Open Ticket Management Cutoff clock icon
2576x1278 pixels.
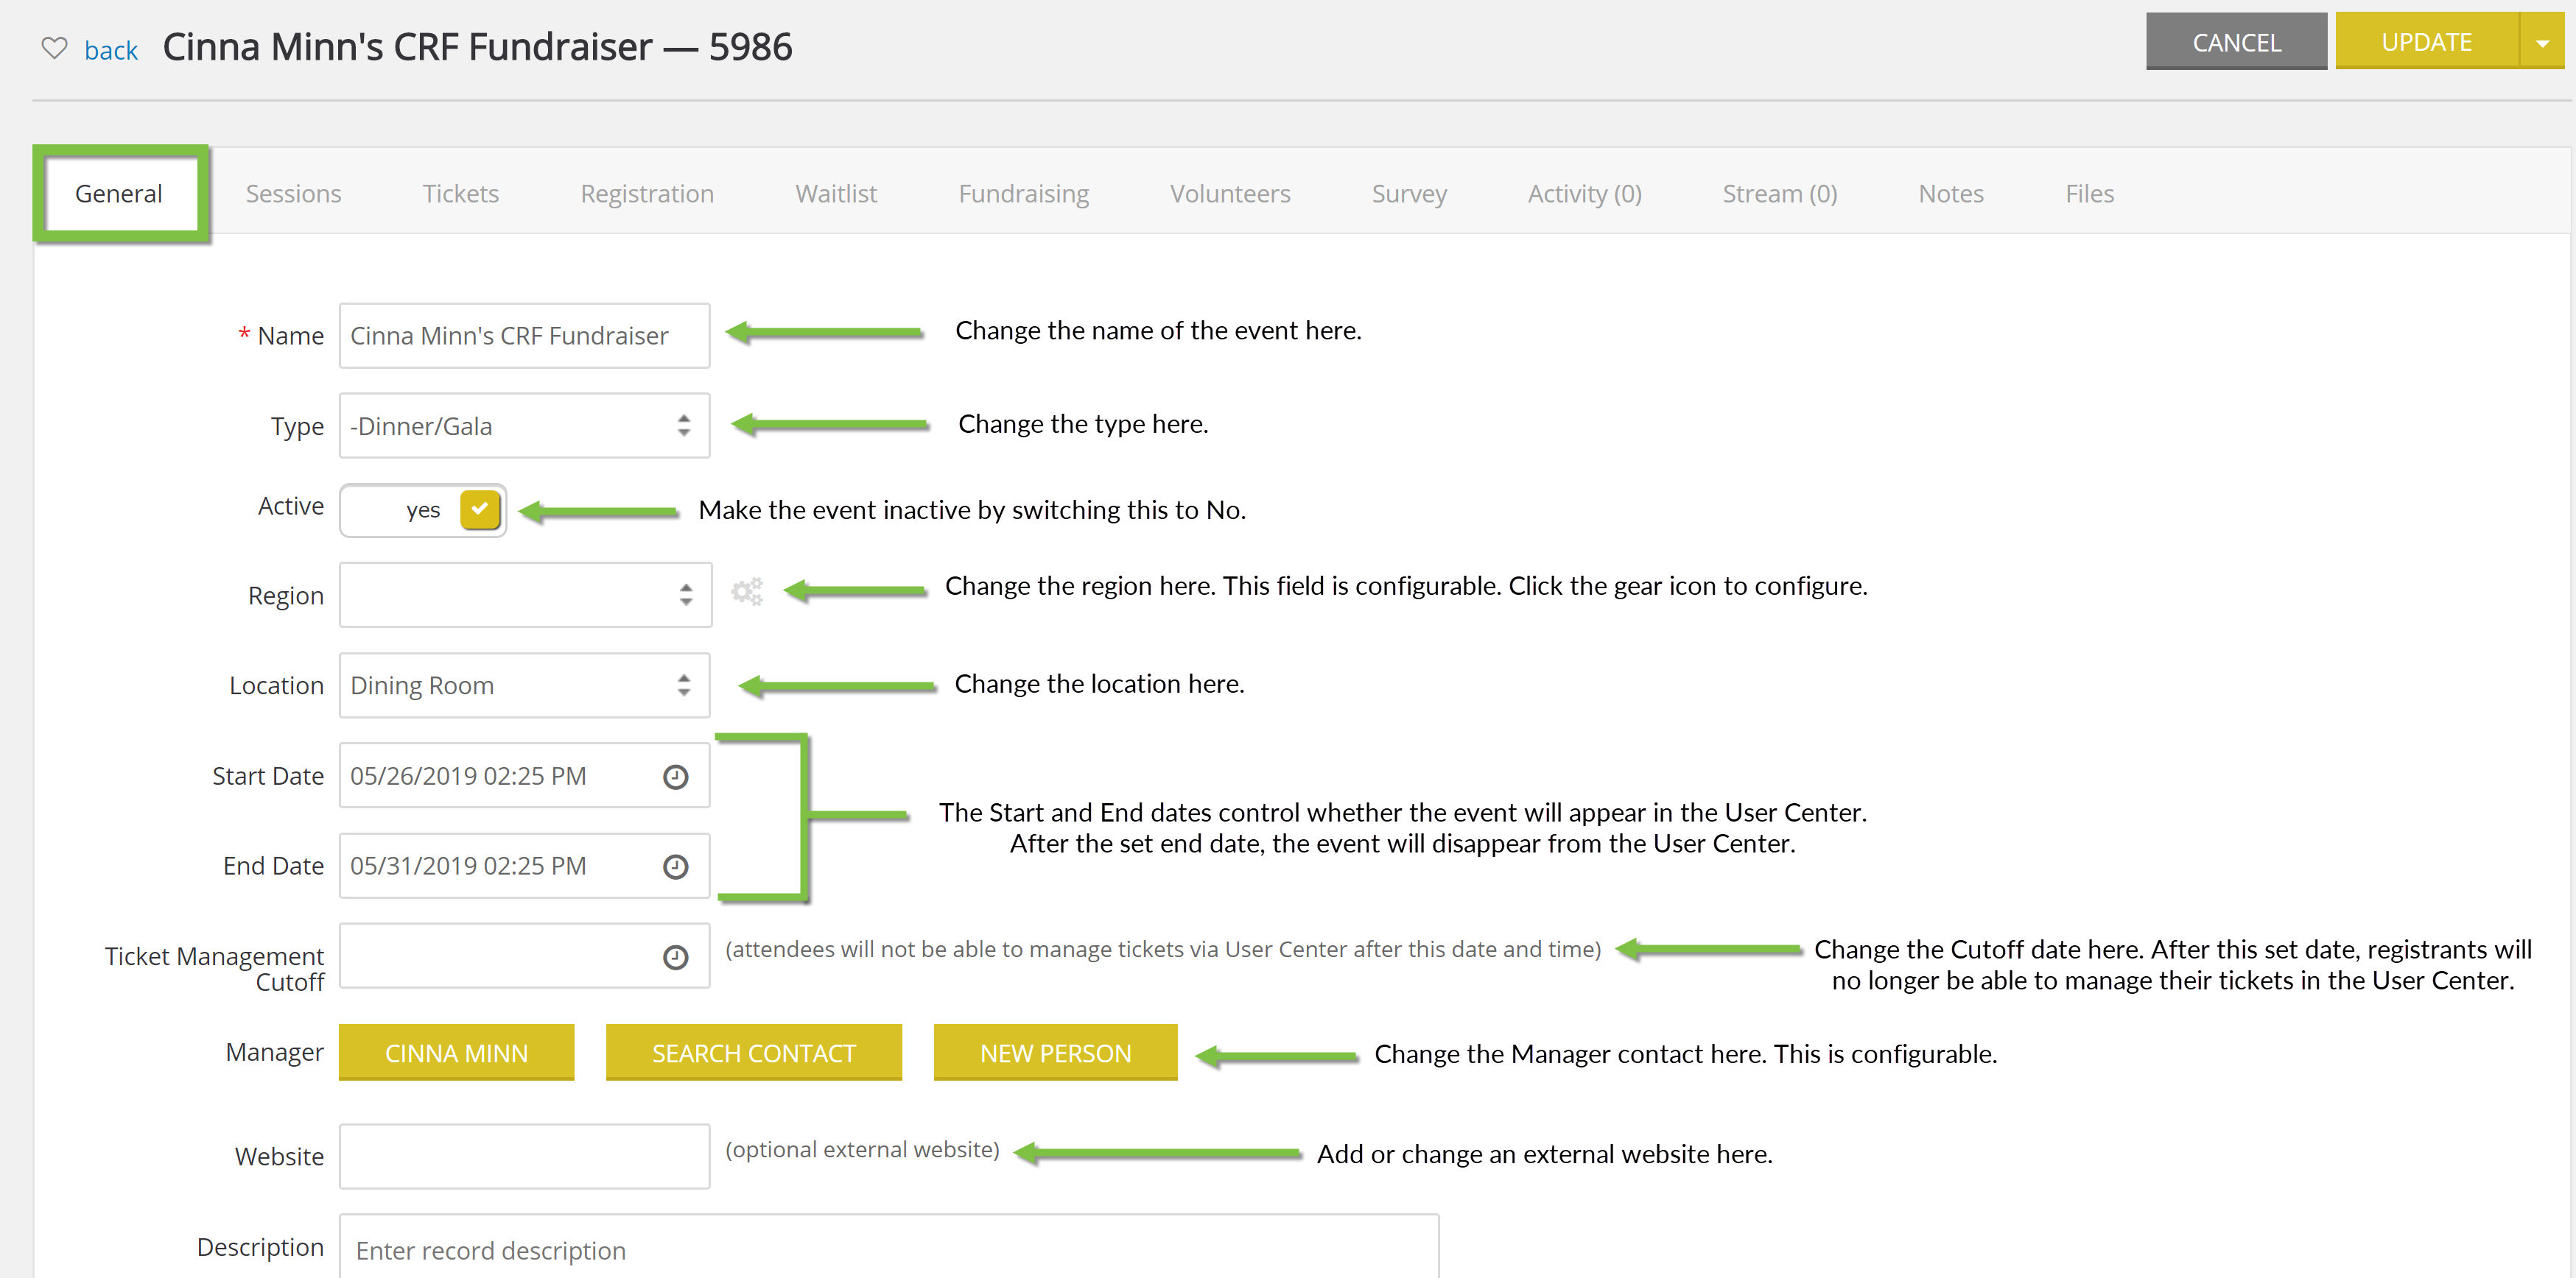[676, 957]
